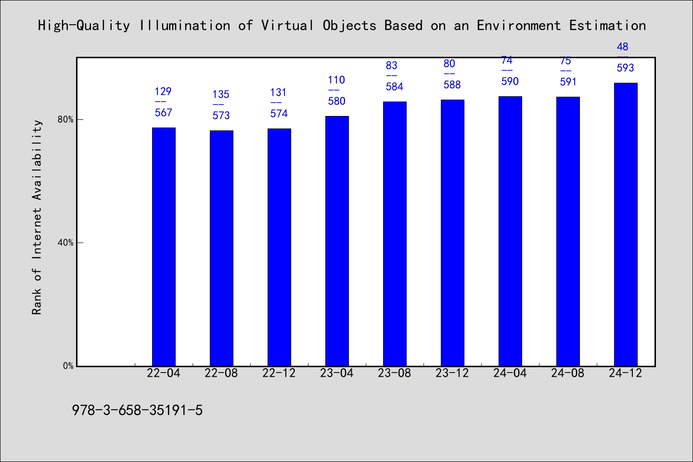This screenshot has height=462, width=693.
Task: Click the rank value 80
Action: (449, 64)
